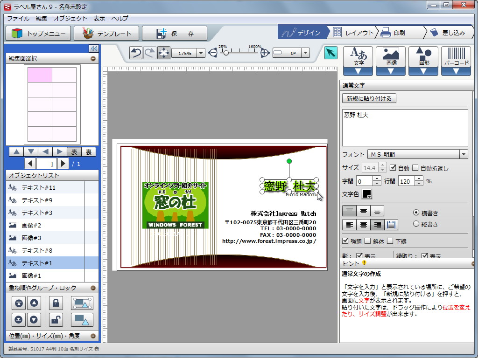Open the rotation angle dropdown
Image resolution: width=478 pixels, height=358 pixels.
point(305,53)
